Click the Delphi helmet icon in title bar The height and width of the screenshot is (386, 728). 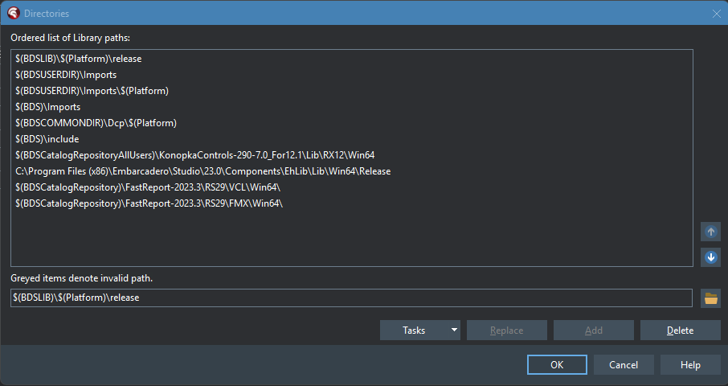[x=14, y=13]
